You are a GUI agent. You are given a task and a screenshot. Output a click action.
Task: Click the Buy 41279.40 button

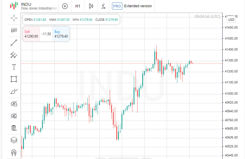coord(61,34)
